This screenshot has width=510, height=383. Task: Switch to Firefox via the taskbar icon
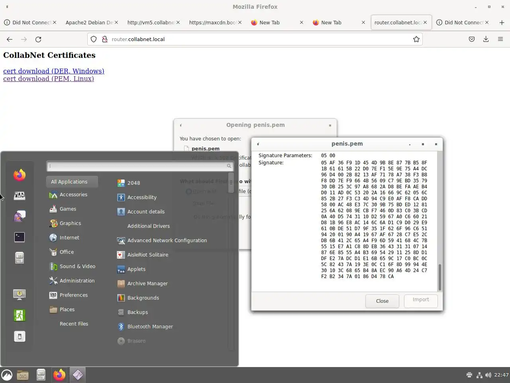59,375
